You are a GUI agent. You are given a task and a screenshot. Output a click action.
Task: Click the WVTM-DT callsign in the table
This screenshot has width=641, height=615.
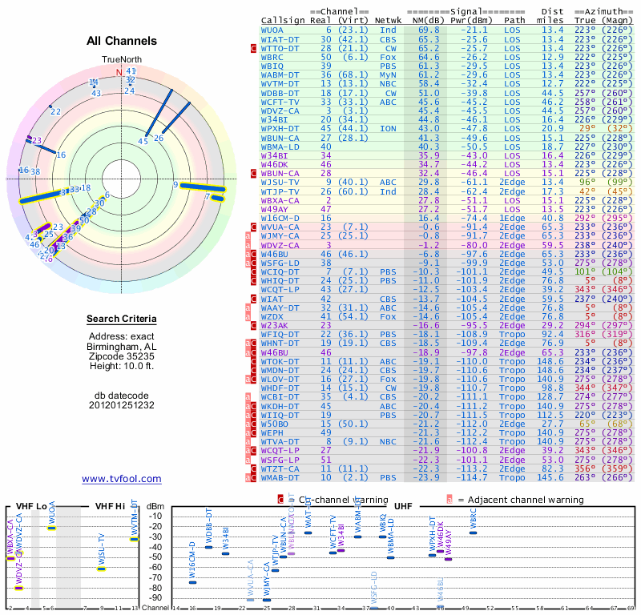[x=280, y=84]
